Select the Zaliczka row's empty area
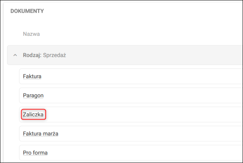Image resolution: width=243 pixels, height=163 pixels. [x=148, y=114]
